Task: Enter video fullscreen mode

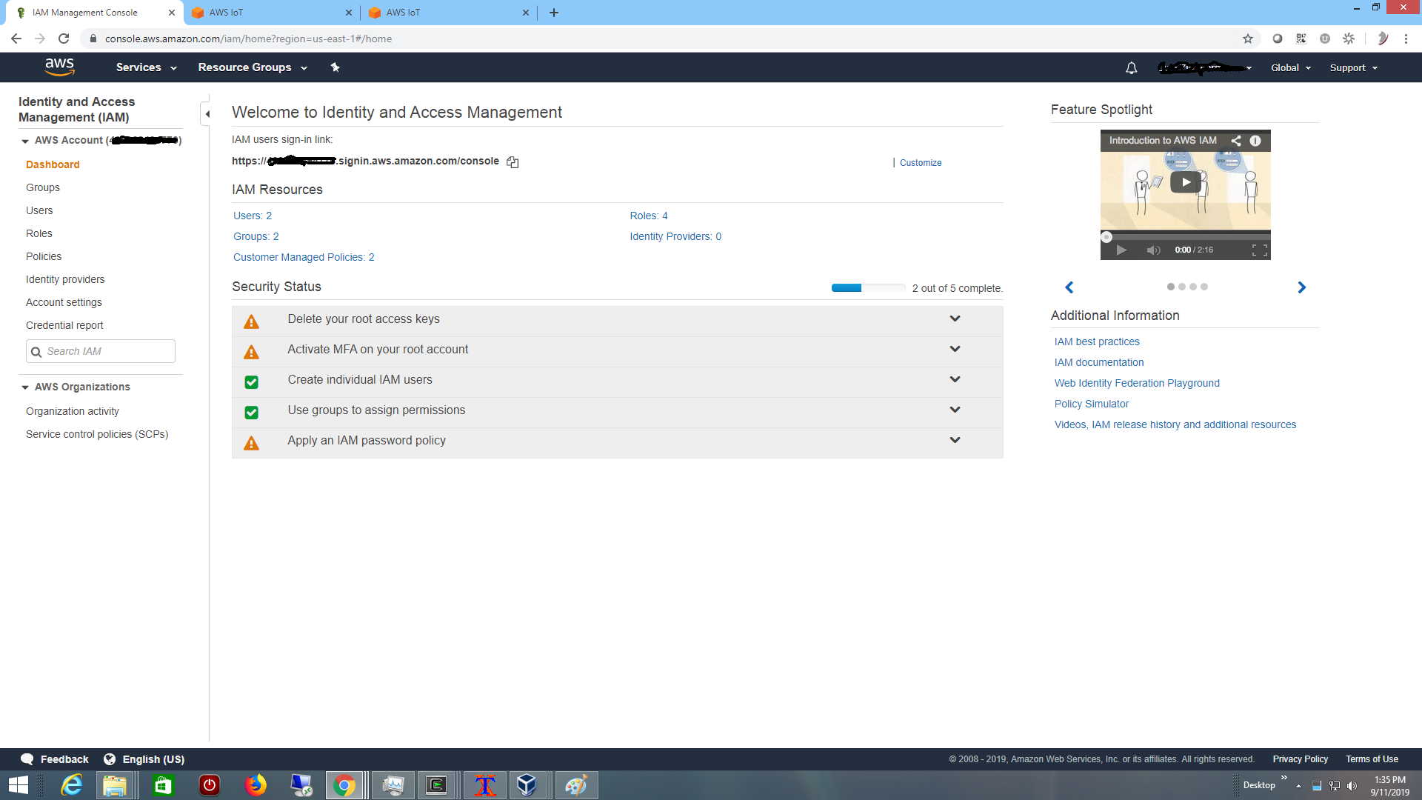Action: 1259,250
